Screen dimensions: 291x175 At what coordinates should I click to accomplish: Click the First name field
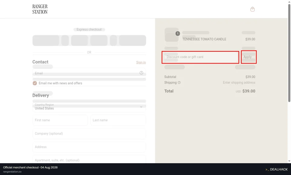pyautogui.click(x=60, y=120)
